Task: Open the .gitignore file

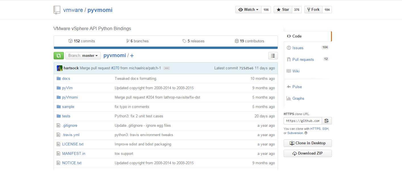Action: [x=70, y=125]
